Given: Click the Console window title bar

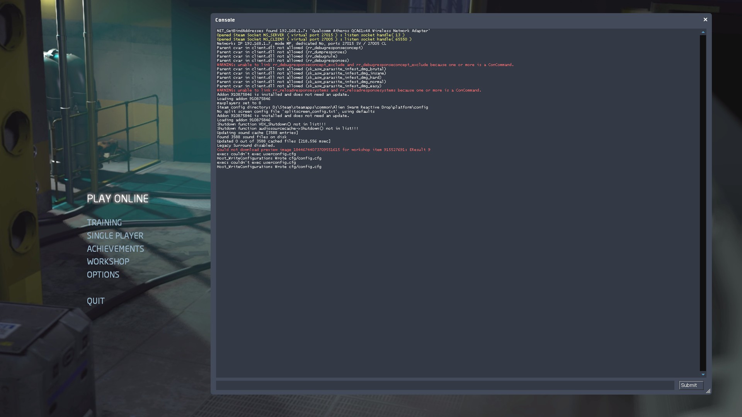Looking at the screenshot, I should 425,20.
